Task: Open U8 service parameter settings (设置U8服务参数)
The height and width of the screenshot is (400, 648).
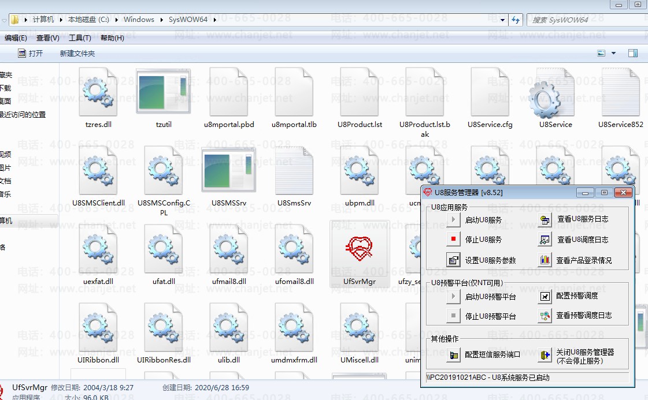Action: pyautogui.click(x=454, y=260)
